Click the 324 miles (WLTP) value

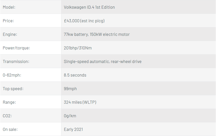click(80, 102)
